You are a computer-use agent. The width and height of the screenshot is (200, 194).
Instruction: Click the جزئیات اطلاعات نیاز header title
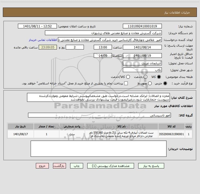click(177, 12)
